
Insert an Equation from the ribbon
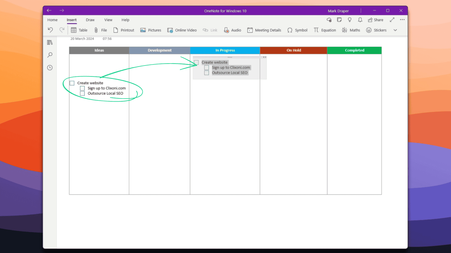pos(324,30)
